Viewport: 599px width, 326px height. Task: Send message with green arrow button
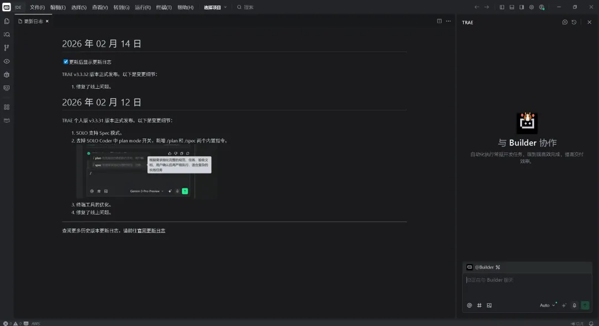tap(585, 305)
